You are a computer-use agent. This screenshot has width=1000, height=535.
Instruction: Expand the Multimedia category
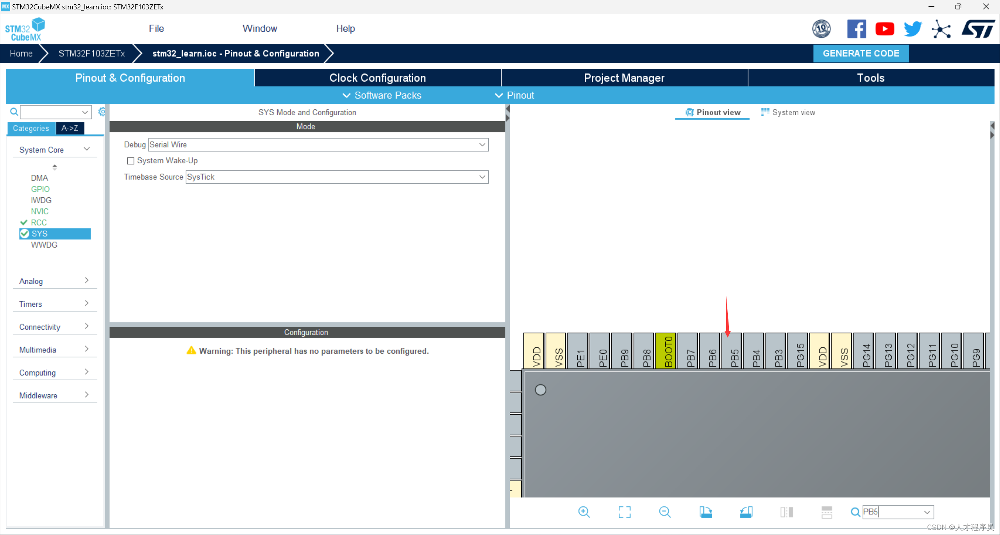pyautogui.click(x=55, y=350)
